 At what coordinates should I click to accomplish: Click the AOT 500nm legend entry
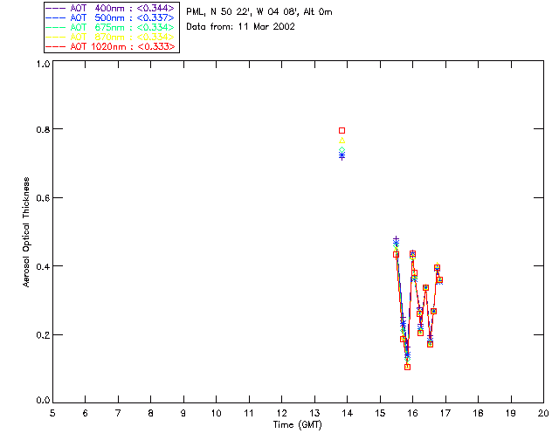(x=110, y=17)
